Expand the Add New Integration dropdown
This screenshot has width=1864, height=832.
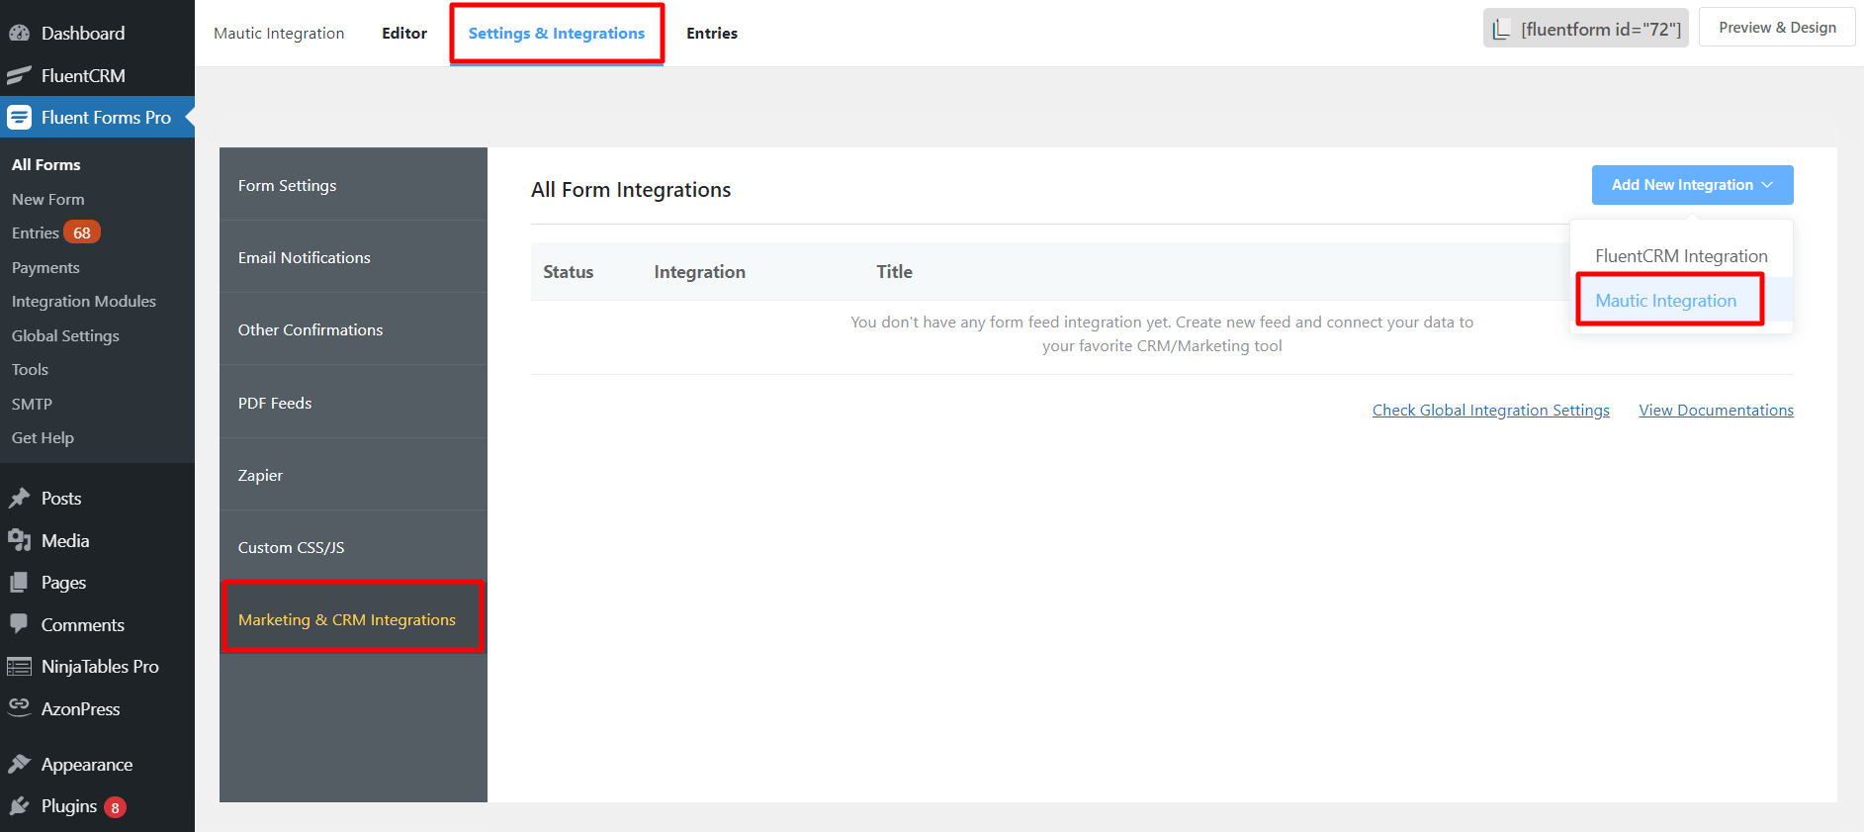[1692, 185]
